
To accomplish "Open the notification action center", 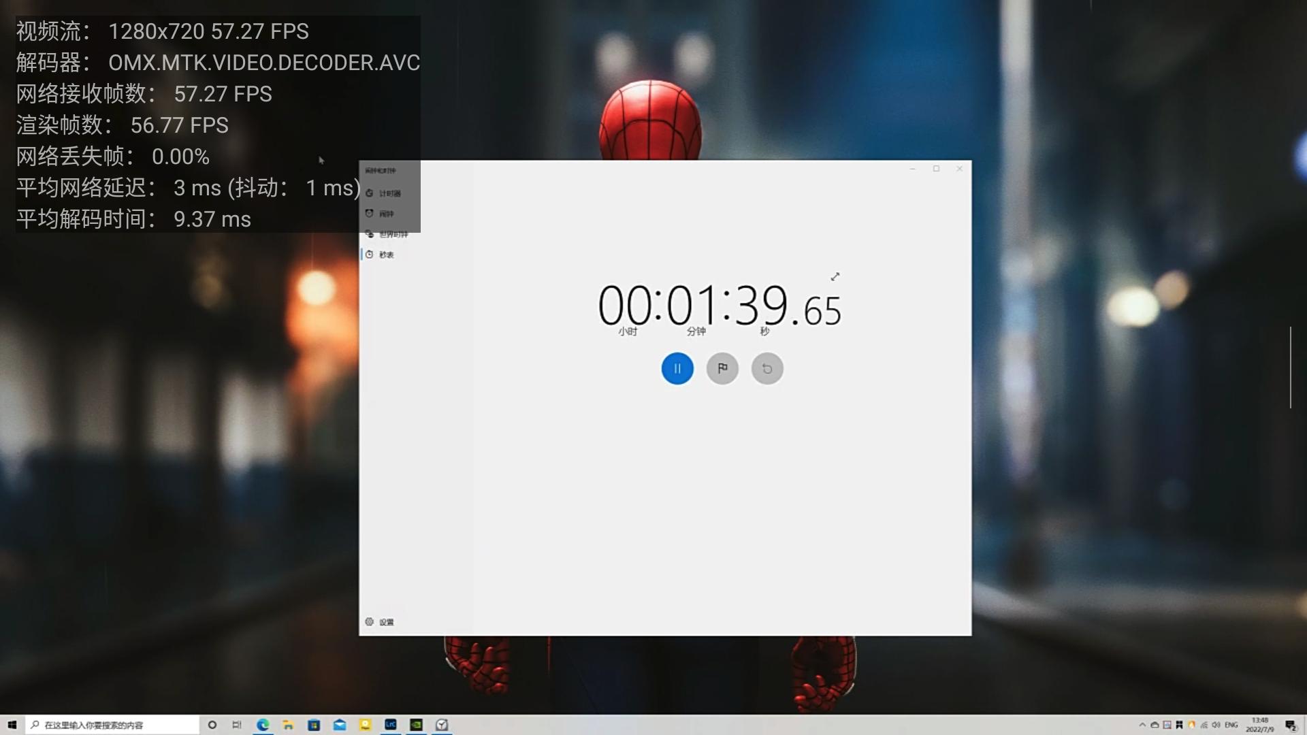I will point(1290,725).
